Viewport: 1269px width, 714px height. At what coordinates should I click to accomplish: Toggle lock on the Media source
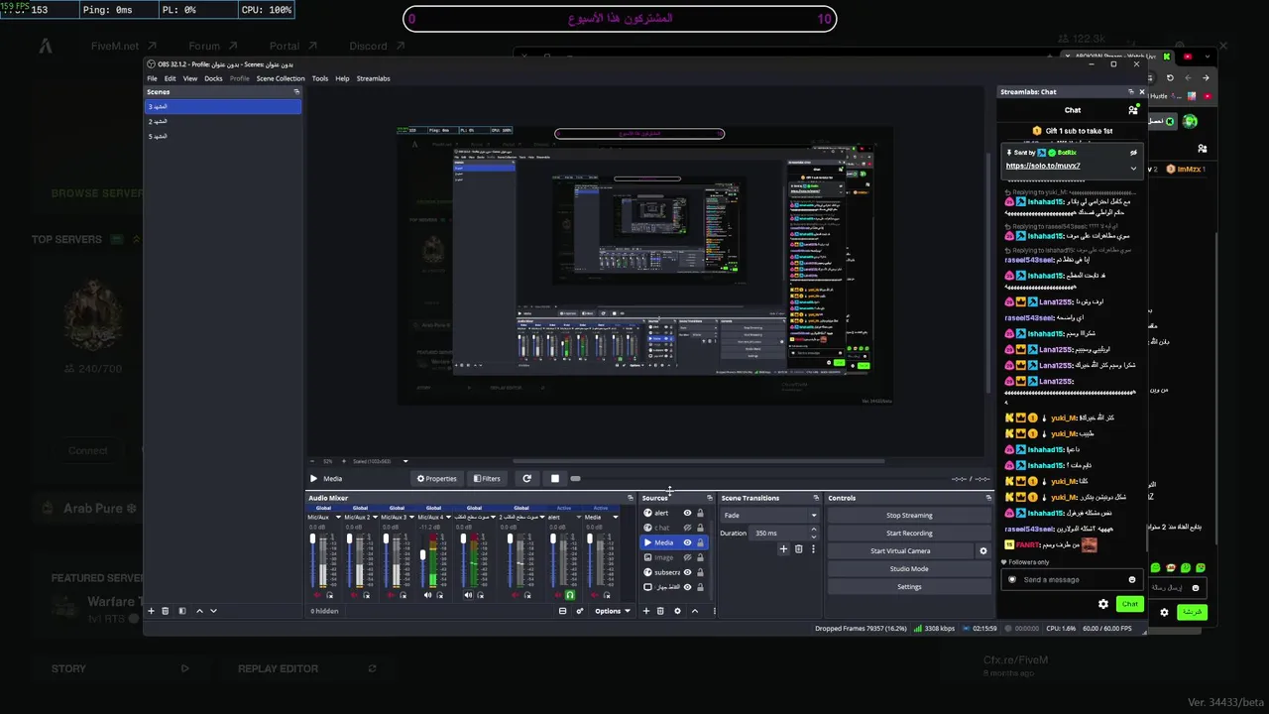pyautogui.click(x=700, y=542)
